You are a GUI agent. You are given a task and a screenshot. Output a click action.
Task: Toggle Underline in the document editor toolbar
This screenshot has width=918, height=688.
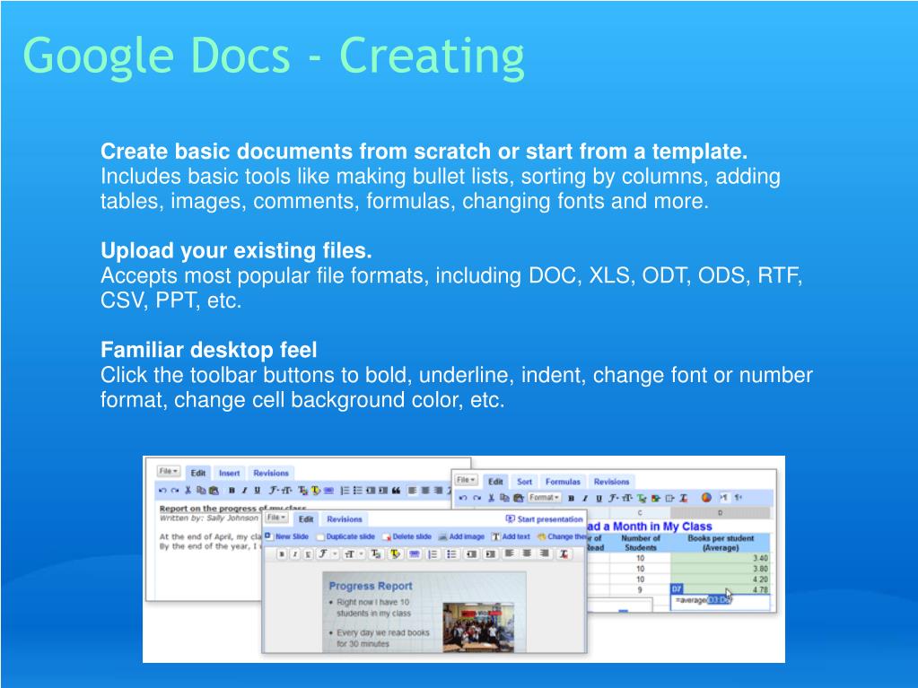click(257, 491)
